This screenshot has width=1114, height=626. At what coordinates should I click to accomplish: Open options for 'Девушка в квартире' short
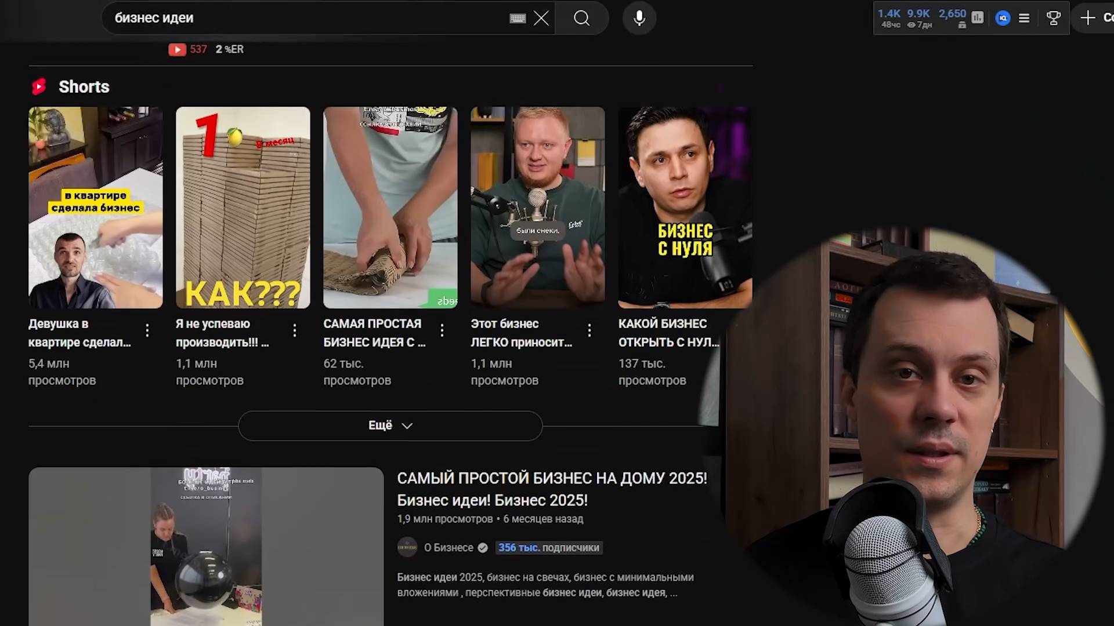point(147,330)
